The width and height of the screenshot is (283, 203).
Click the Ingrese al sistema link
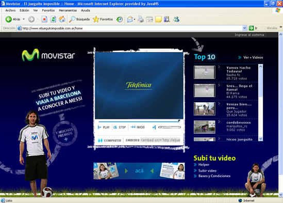coord(249,35)
